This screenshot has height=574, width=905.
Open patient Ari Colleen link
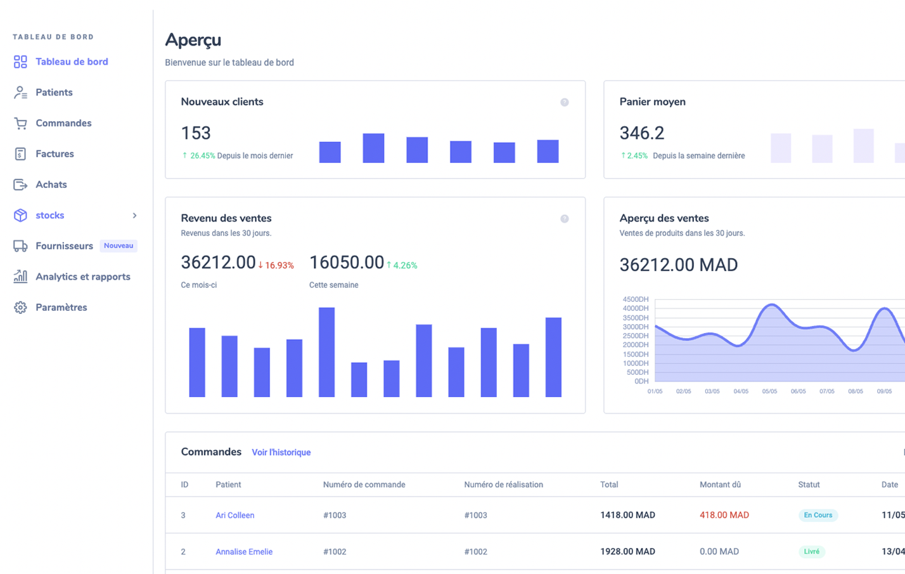[234, 515]
